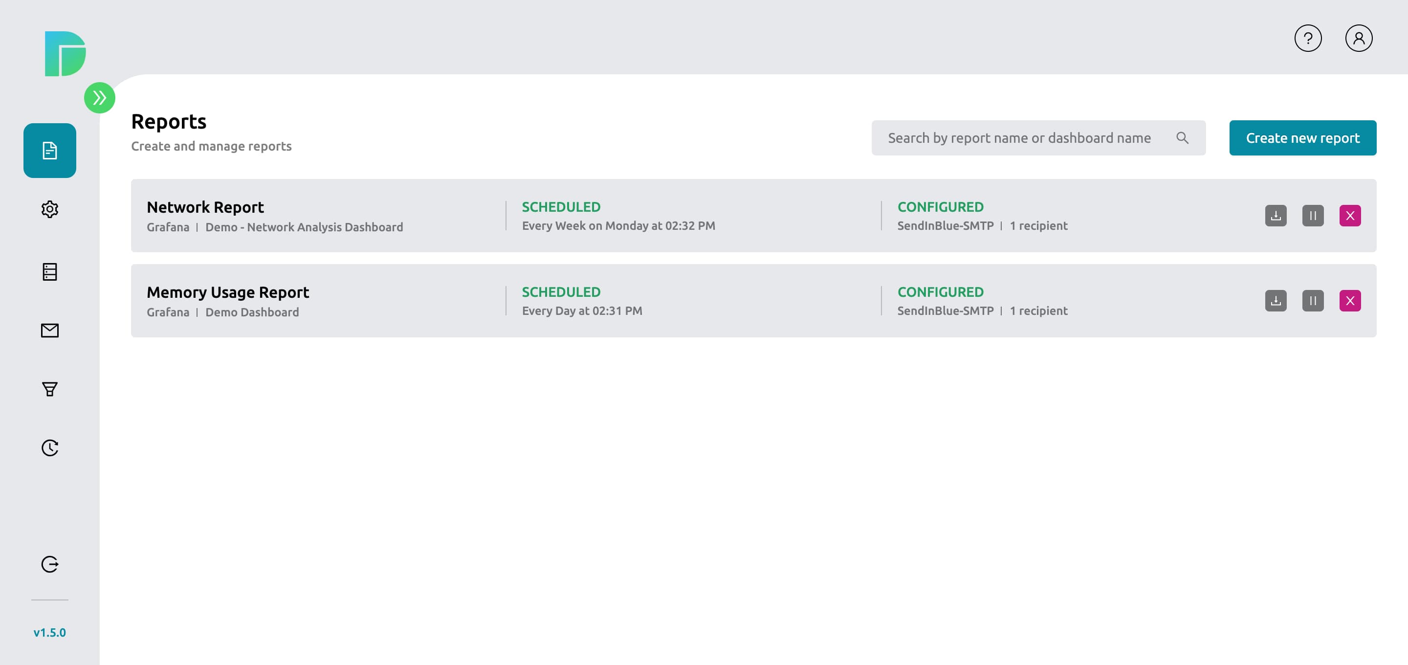Expand the Memory Usage Report entry

(227, 292)
